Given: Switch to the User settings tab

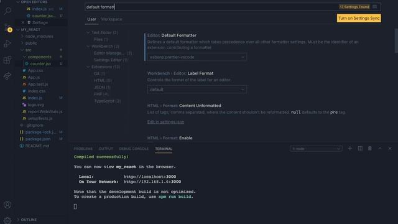Looking at the screenshot, I should (x=91, y=19).
